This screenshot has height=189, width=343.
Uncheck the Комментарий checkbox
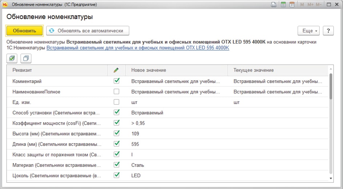pyautogui.click(x=117, y=81)
